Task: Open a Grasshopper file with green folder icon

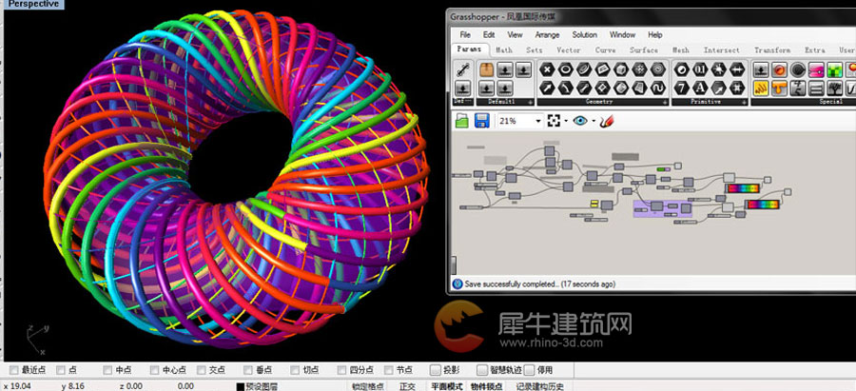Action: 462,121
